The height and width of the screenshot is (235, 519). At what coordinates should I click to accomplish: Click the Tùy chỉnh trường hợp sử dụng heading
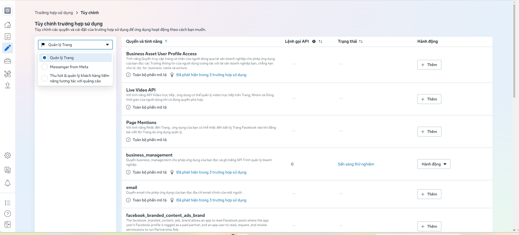(x=69, y=24)
